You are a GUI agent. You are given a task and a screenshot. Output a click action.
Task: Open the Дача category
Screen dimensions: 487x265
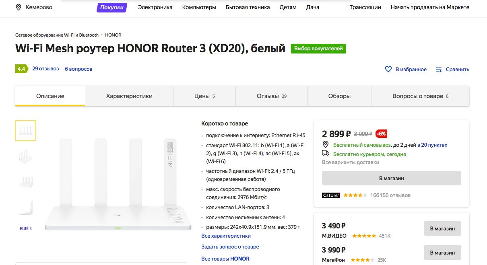pyautogui.click(x=313, y=7)
